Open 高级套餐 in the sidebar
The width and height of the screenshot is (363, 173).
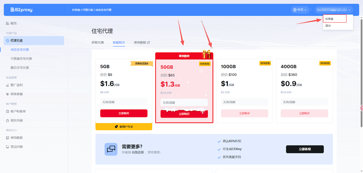16,94
